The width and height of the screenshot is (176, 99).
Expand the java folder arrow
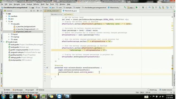(6, 19)
